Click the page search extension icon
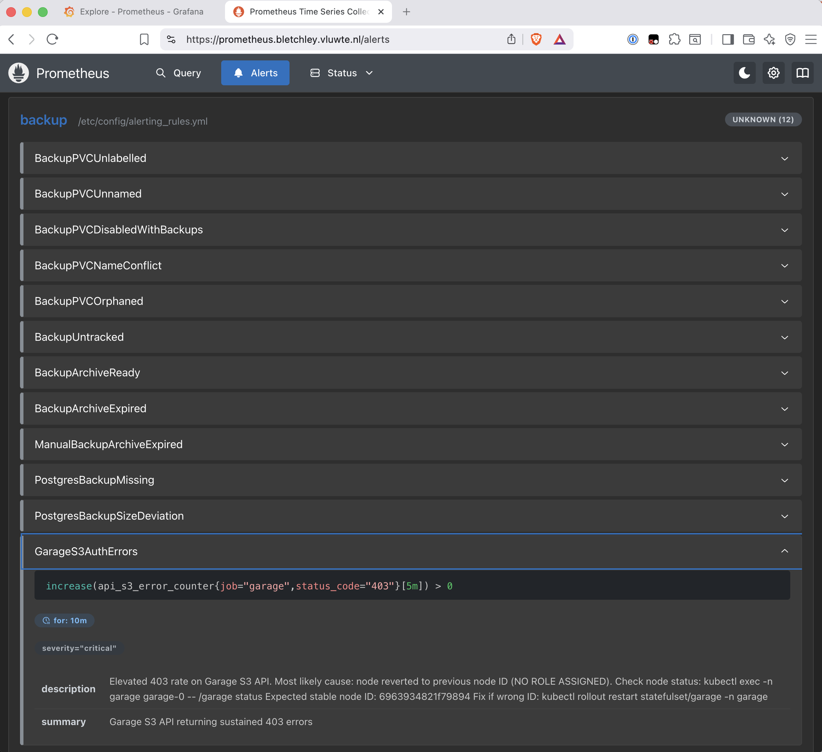The height and width of the screenshot is (752, 822). point(695,40)
